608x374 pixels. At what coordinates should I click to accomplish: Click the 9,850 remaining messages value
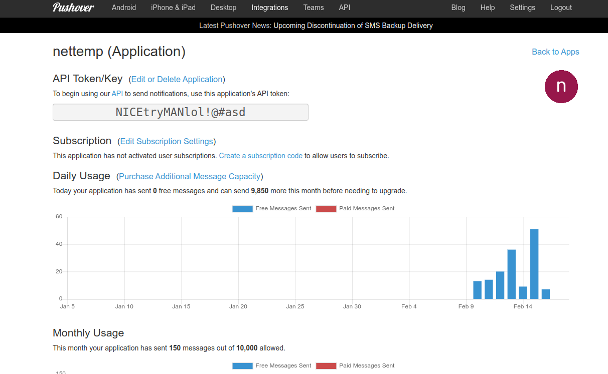click(260, 191)
